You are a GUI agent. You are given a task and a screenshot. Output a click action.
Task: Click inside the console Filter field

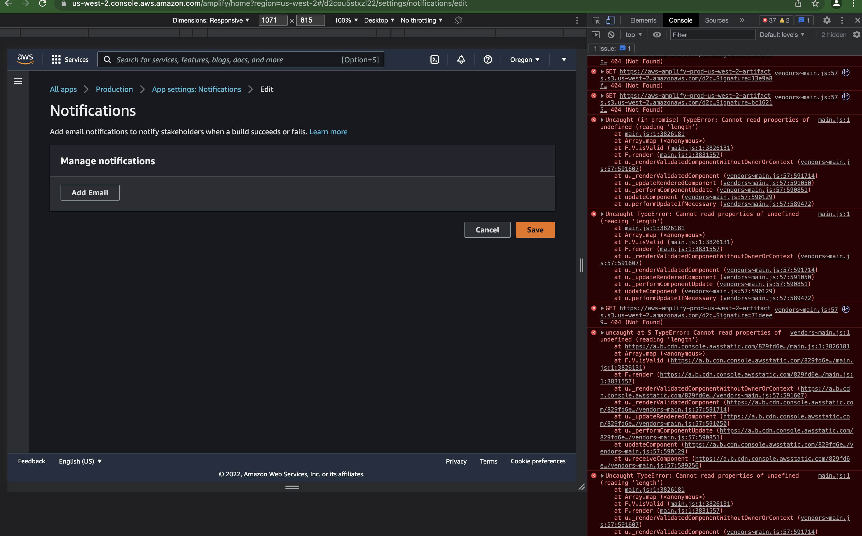pyautogui.click(x=712, y=35)
